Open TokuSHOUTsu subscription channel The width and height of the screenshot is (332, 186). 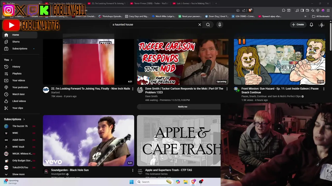[20, 167]
